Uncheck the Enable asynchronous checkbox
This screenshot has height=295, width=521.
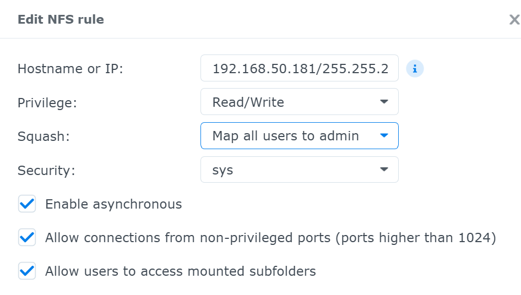[27, 204]
